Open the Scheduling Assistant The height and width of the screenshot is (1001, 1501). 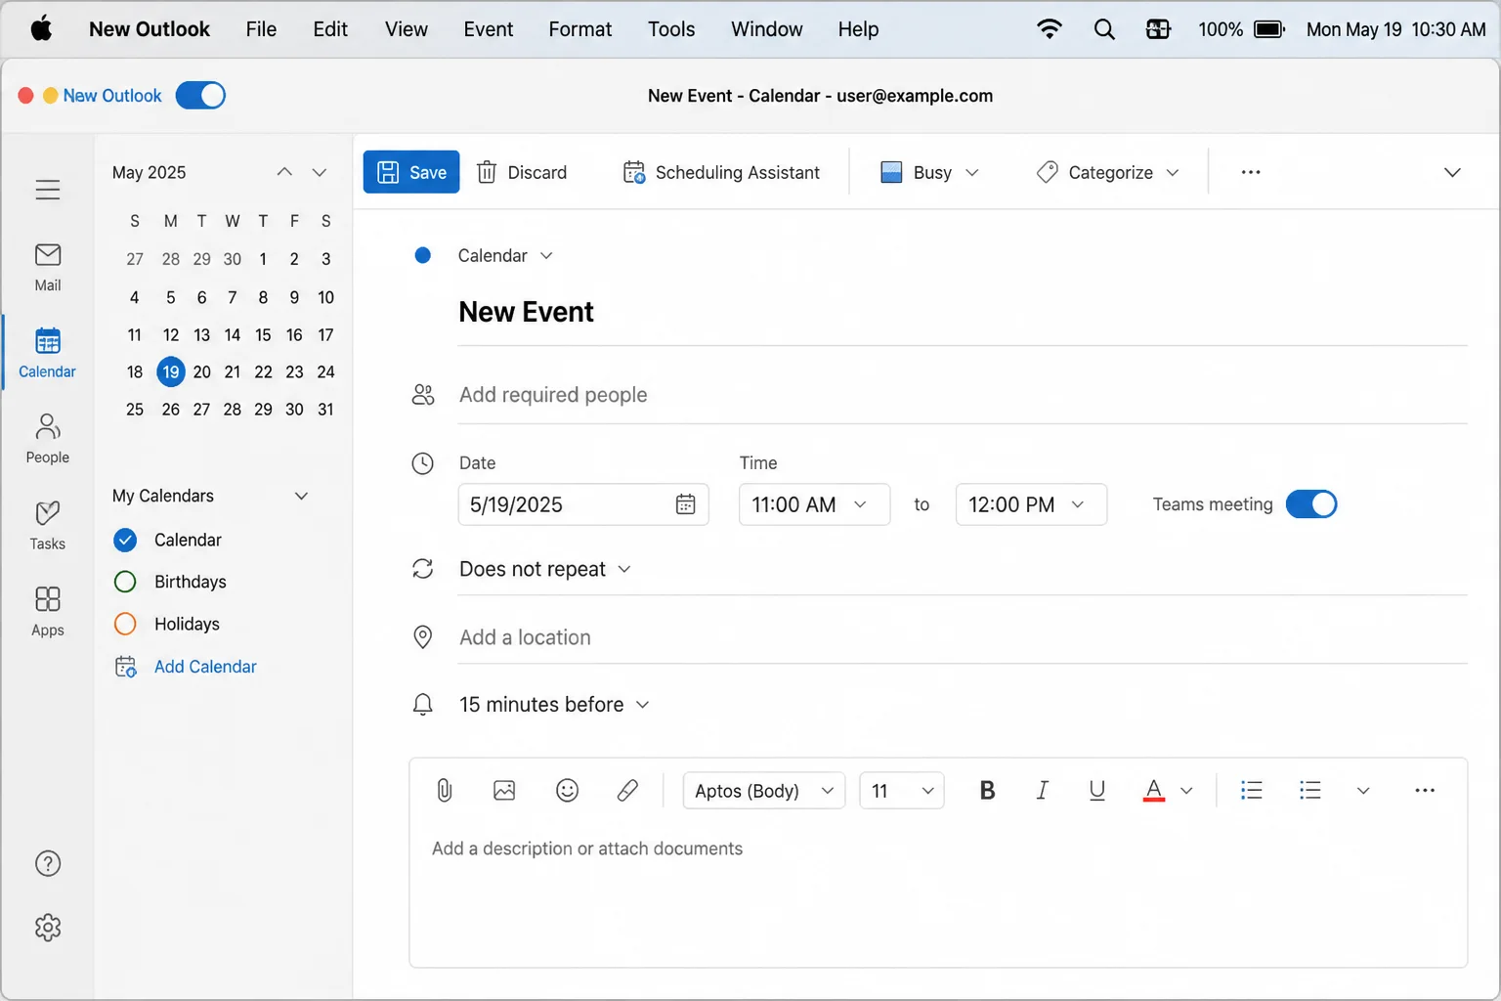[721, 172]
